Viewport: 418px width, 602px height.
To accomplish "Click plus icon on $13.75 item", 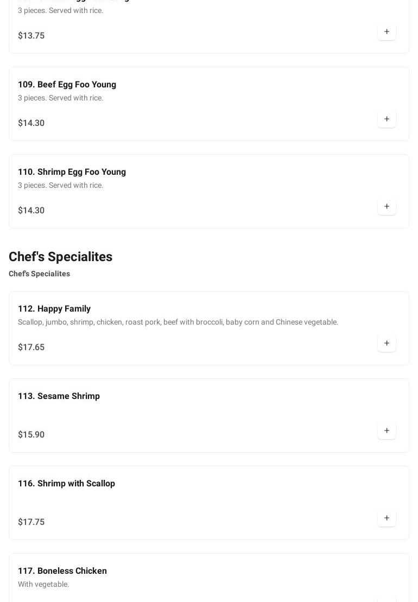I will point(387,32).
